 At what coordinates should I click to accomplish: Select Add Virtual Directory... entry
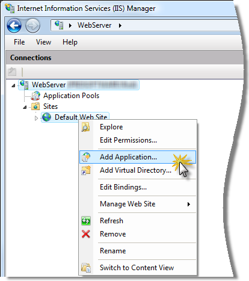[138, 170]
